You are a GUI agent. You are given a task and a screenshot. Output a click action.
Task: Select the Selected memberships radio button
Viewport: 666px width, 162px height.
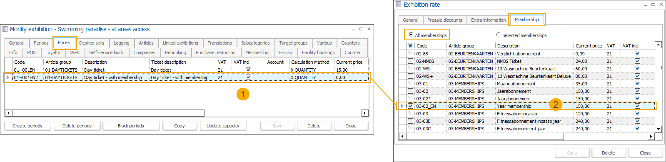[499, 35]
